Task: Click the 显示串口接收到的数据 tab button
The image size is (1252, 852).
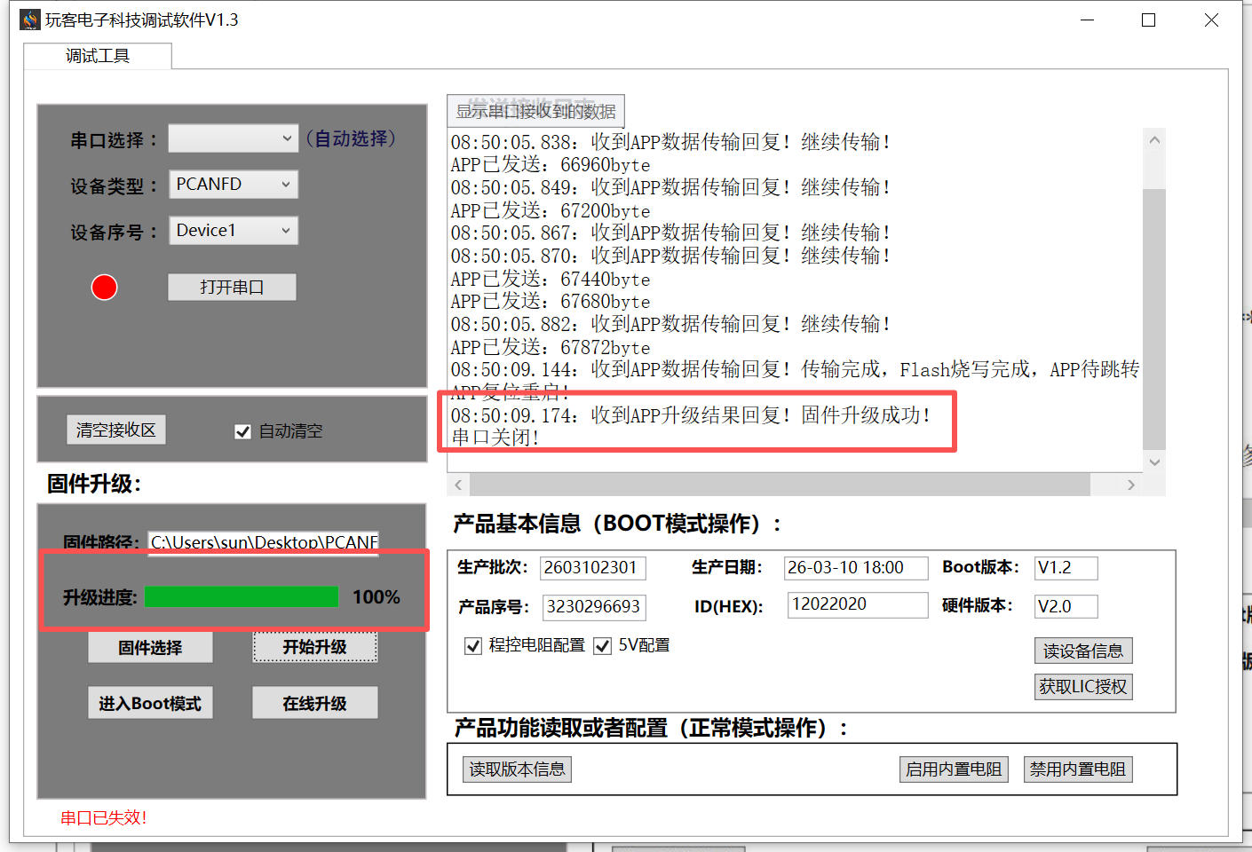Action: (535, 111)
